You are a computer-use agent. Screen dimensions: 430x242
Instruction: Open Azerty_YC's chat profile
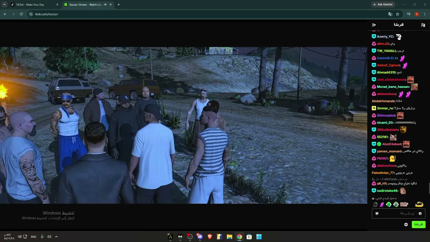point(385,37)
